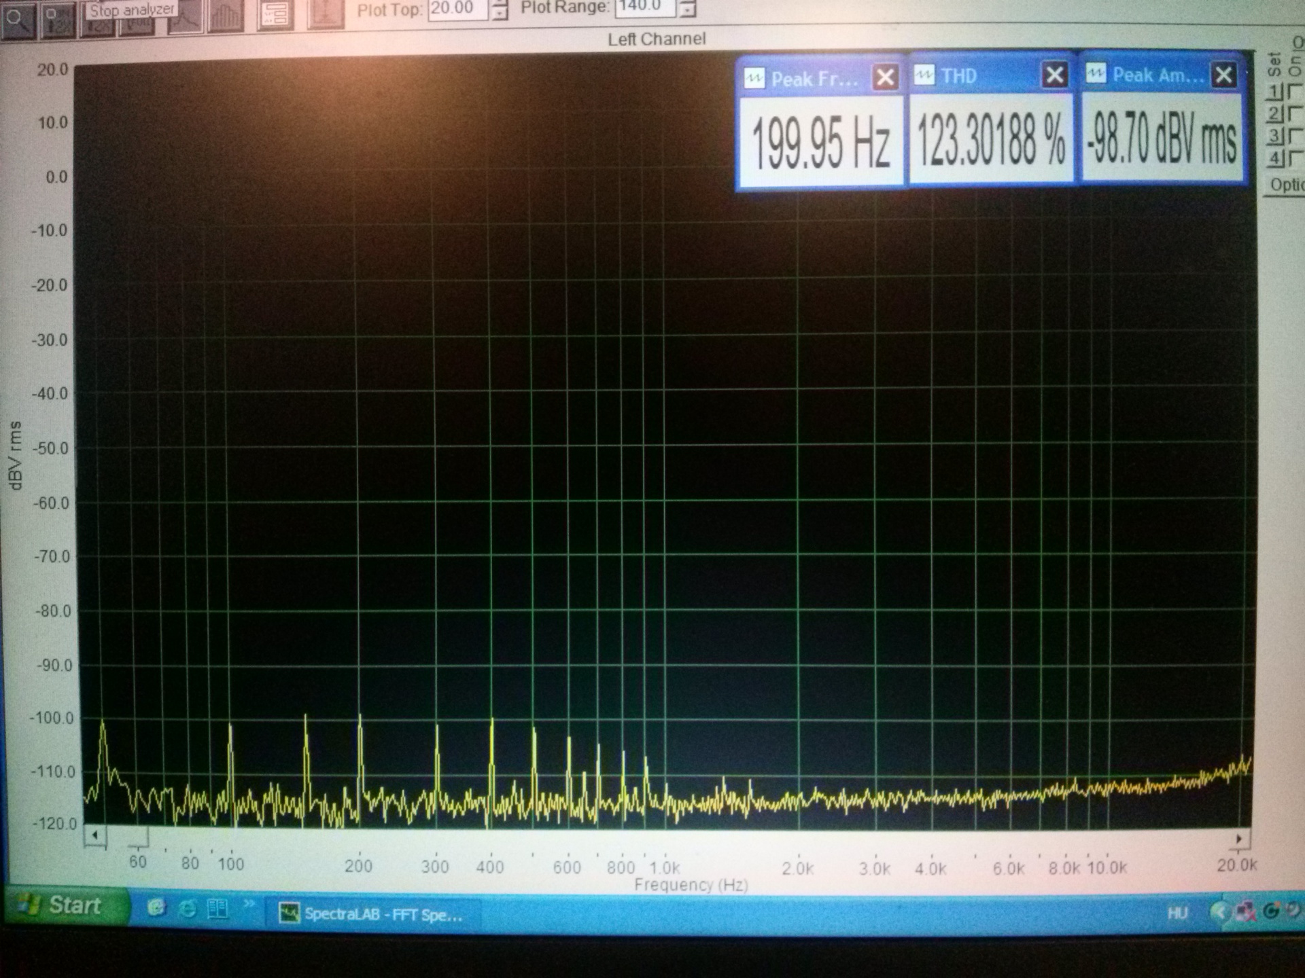This screenshot has height=978, width=1305.
Task: Click the THD window title icon
Action: 924,75
